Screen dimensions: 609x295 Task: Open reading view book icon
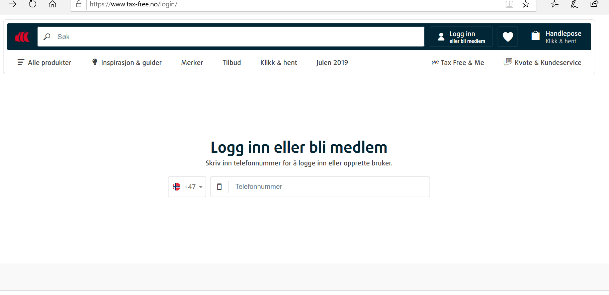click(x=509, y=4)
